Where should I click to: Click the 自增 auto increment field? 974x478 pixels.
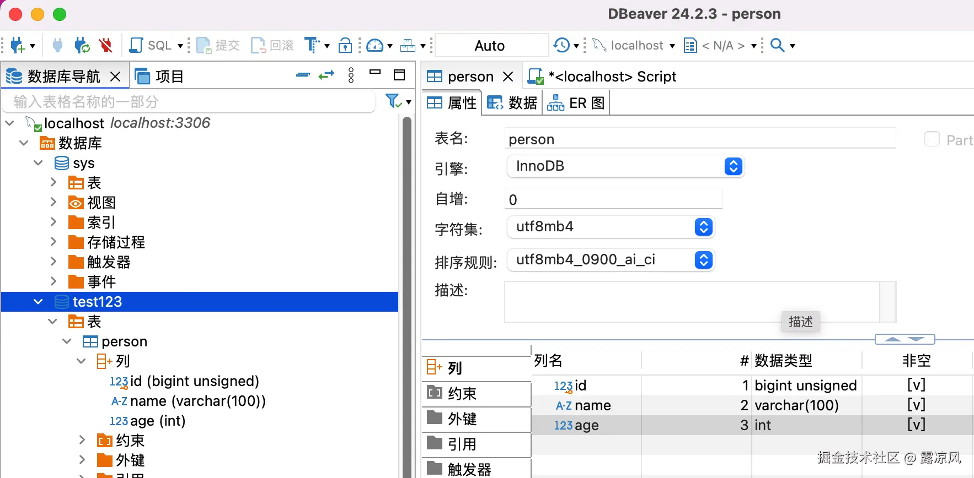pos(613,199)
